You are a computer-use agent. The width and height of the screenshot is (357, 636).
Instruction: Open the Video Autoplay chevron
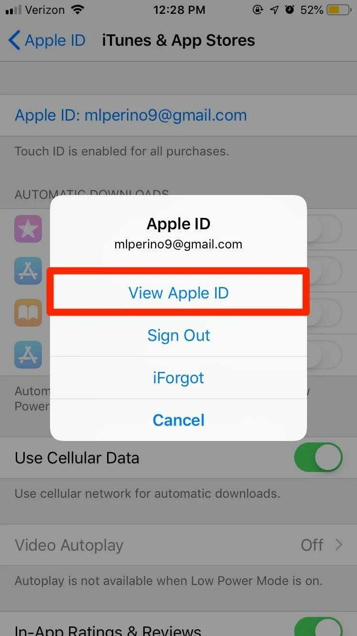pyautogui.click(x=338, y=545)
